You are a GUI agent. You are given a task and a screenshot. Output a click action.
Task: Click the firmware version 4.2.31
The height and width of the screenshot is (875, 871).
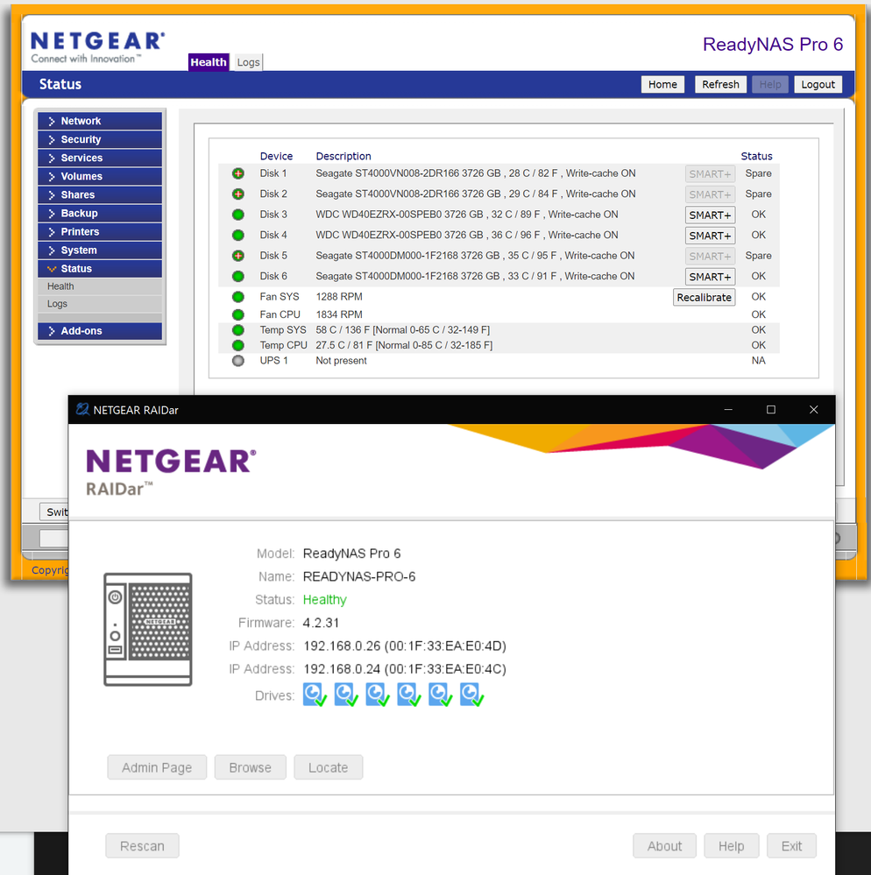click(321, 623)
